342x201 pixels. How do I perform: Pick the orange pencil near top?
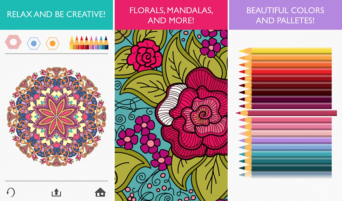(x=285, y=58)
